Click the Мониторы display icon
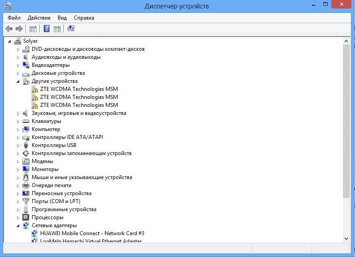Viewport: 355px width, 257px height. 26,169
